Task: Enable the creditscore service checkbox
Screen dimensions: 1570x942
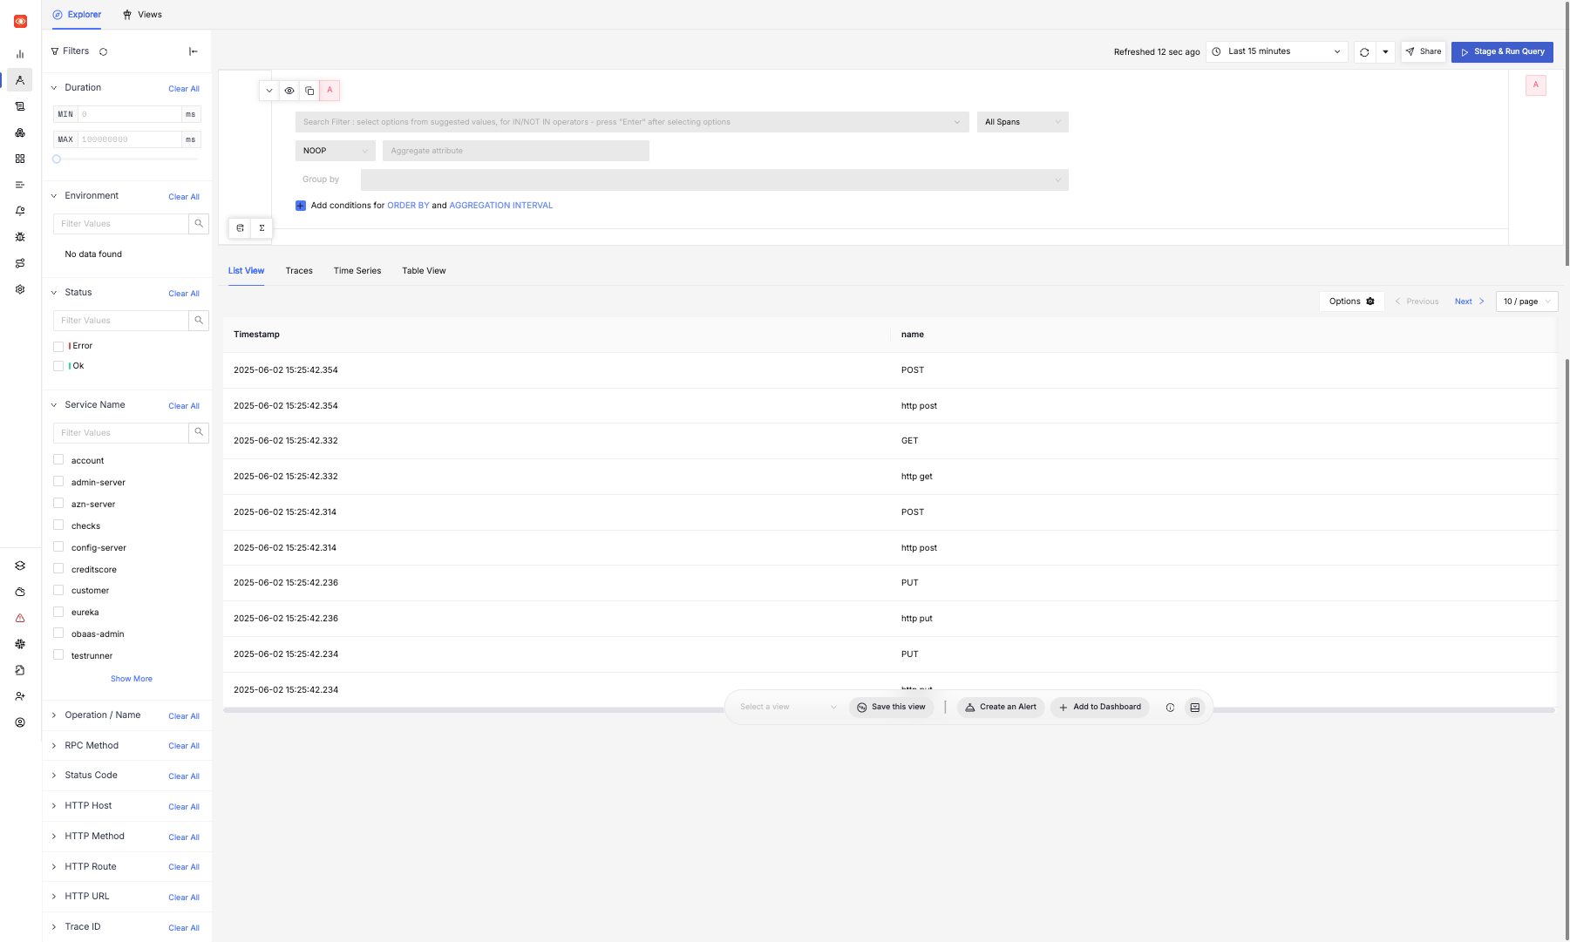Action: click(58, 569)
